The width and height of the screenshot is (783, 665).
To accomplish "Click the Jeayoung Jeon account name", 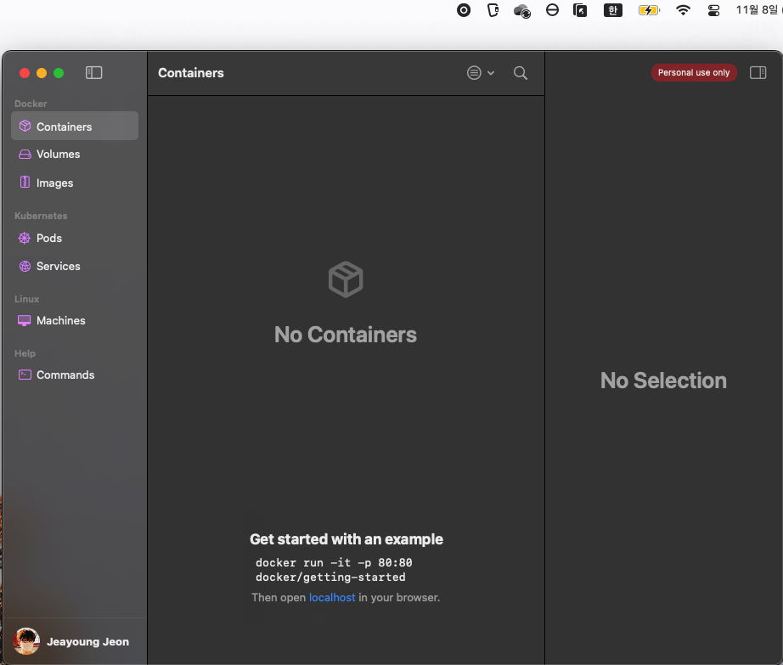I will 87,642.
